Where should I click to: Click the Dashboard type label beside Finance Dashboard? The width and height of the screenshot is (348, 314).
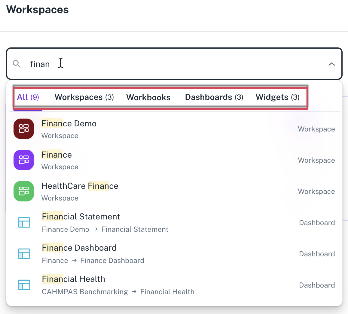pos(317,254)
